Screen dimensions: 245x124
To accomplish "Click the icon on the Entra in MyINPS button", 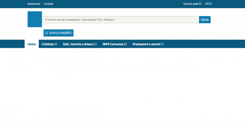I will click(x=47, y=33).
